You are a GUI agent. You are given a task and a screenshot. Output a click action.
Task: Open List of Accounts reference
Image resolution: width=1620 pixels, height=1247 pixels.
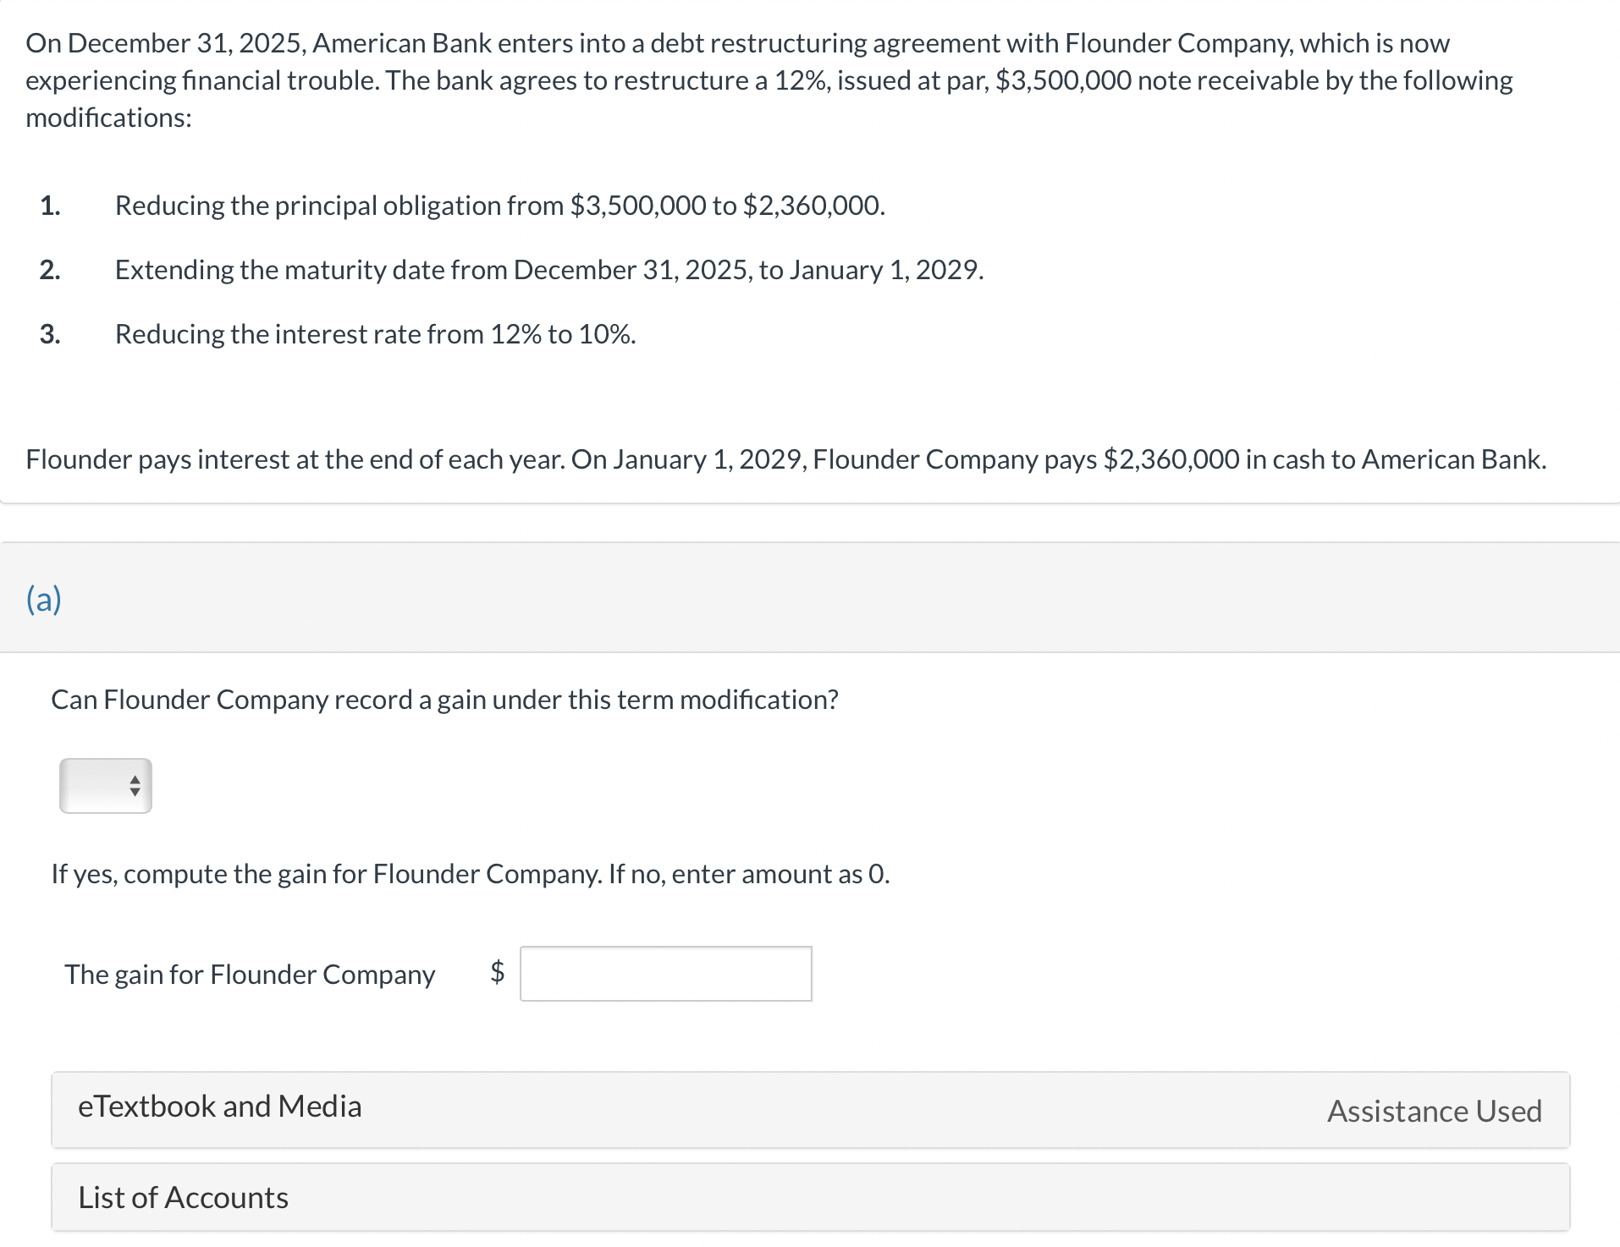183,1197
